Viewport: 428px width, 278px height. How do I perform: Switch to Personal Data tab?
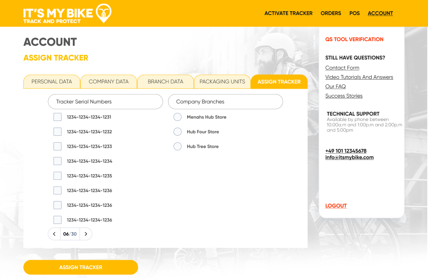52,82
